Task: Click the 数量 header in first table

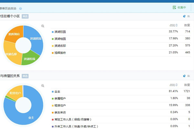Action: pos(187,25)
